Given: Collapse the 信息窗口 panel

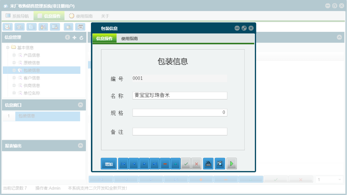Looking at the screenshot, I should click(x=80, y=105).
